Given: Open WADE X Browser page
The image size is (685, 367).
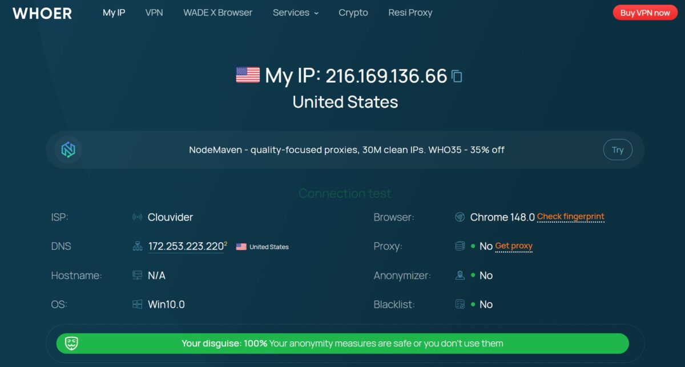Looking at the screenshot, I should pyautogui.click(x=217, y=13).
